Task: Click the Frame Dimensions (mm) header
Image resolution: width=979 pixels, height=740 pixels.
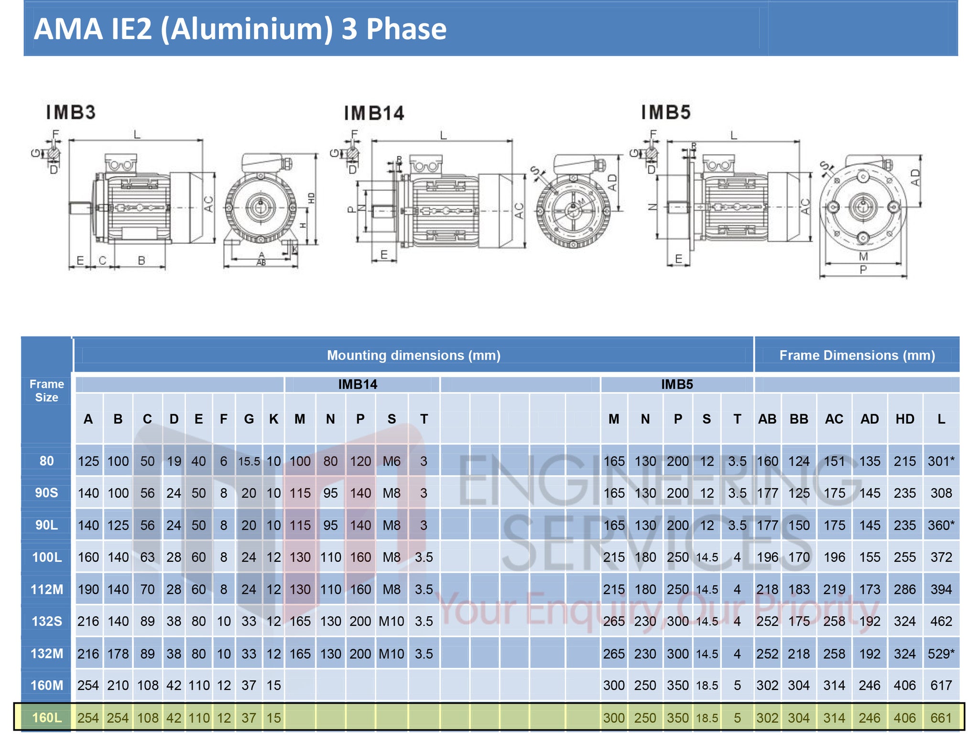Action: pos(857,355)
